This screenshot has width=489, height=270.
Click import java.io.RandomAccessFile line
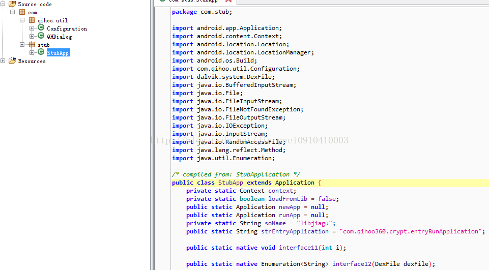pos(229,141)
